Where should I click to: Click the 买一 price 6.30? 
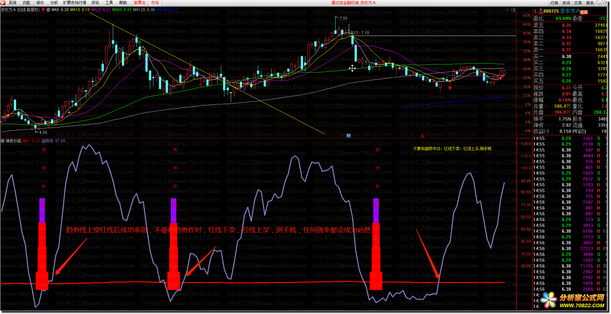567,56
